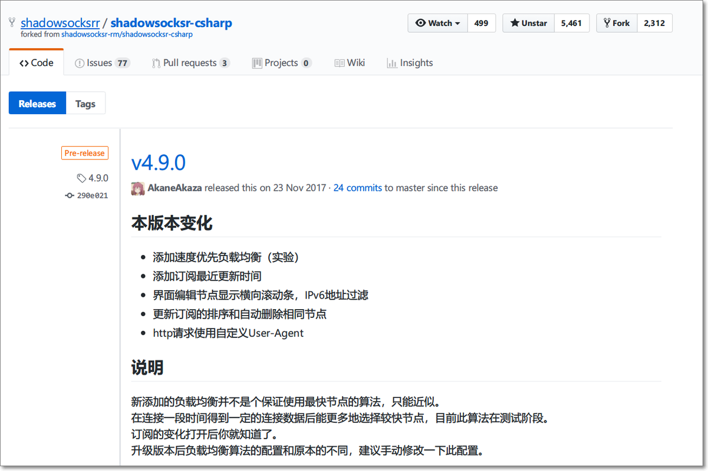Screen dimensions: 708x471
Task: Click the commit icon beside 290e021
Action: coord(70,195)
